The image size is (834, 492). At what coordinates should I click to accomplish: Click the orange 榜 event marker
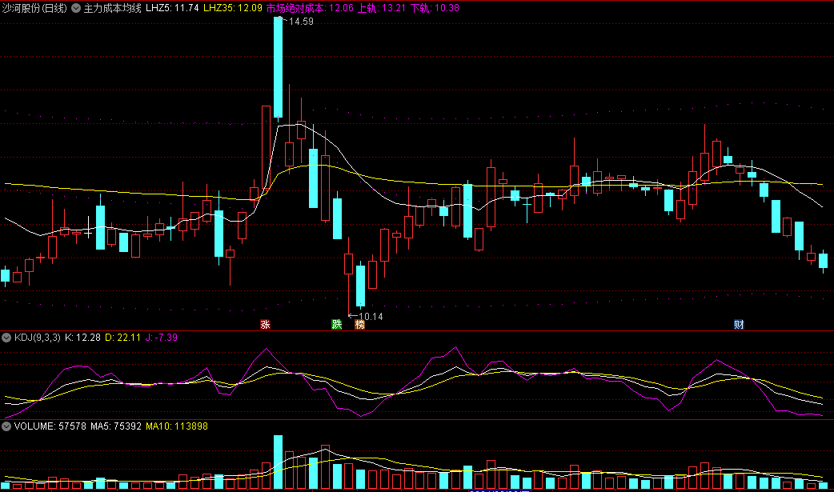point(360,325)
